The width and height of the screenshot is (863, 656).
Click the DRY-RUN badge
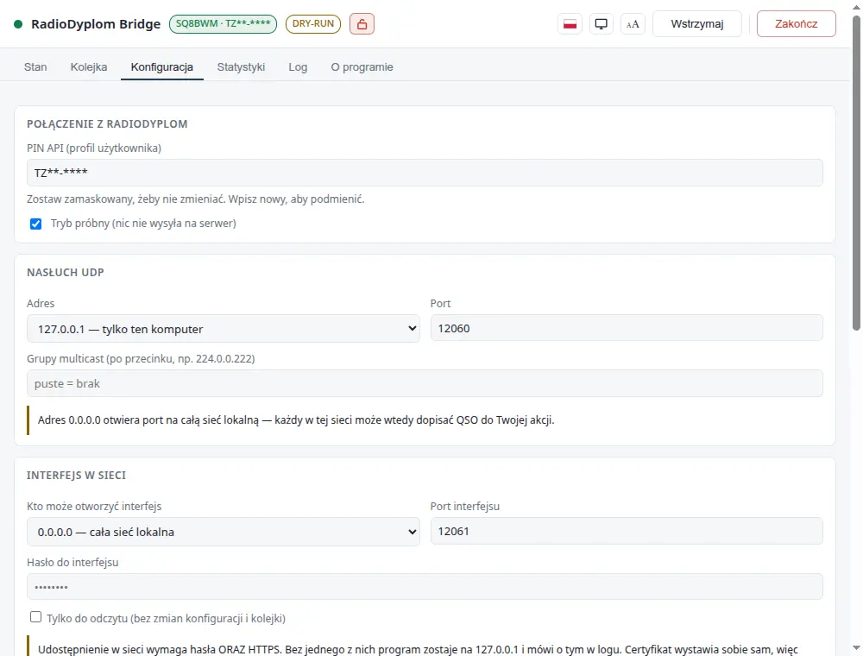313,24
